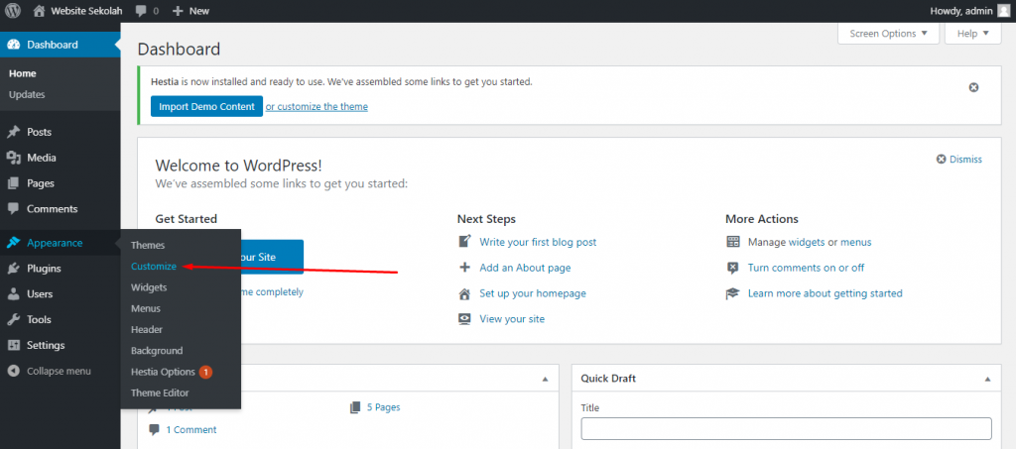
Task: Open 'Set up your homepage' link
Action: 533,293
